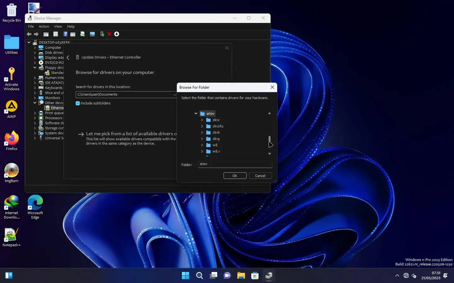Expand the Monitors category
The width and height of the screenshot is (454, 283).
coord(35,98)
